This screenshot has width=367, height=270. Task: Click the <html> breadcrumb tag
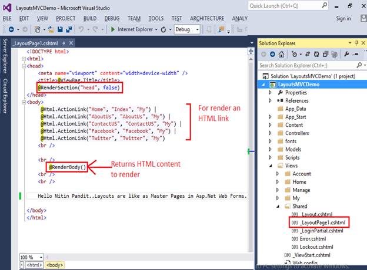34,265
